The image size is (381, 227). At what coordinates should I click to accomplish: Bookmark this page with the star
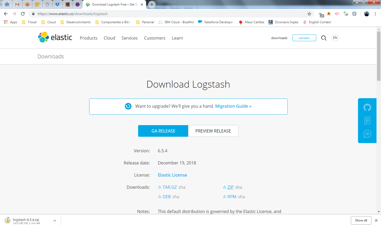309,14
